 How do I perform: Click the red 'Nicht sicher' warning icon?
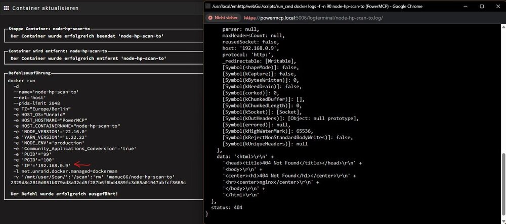point(210,18)
